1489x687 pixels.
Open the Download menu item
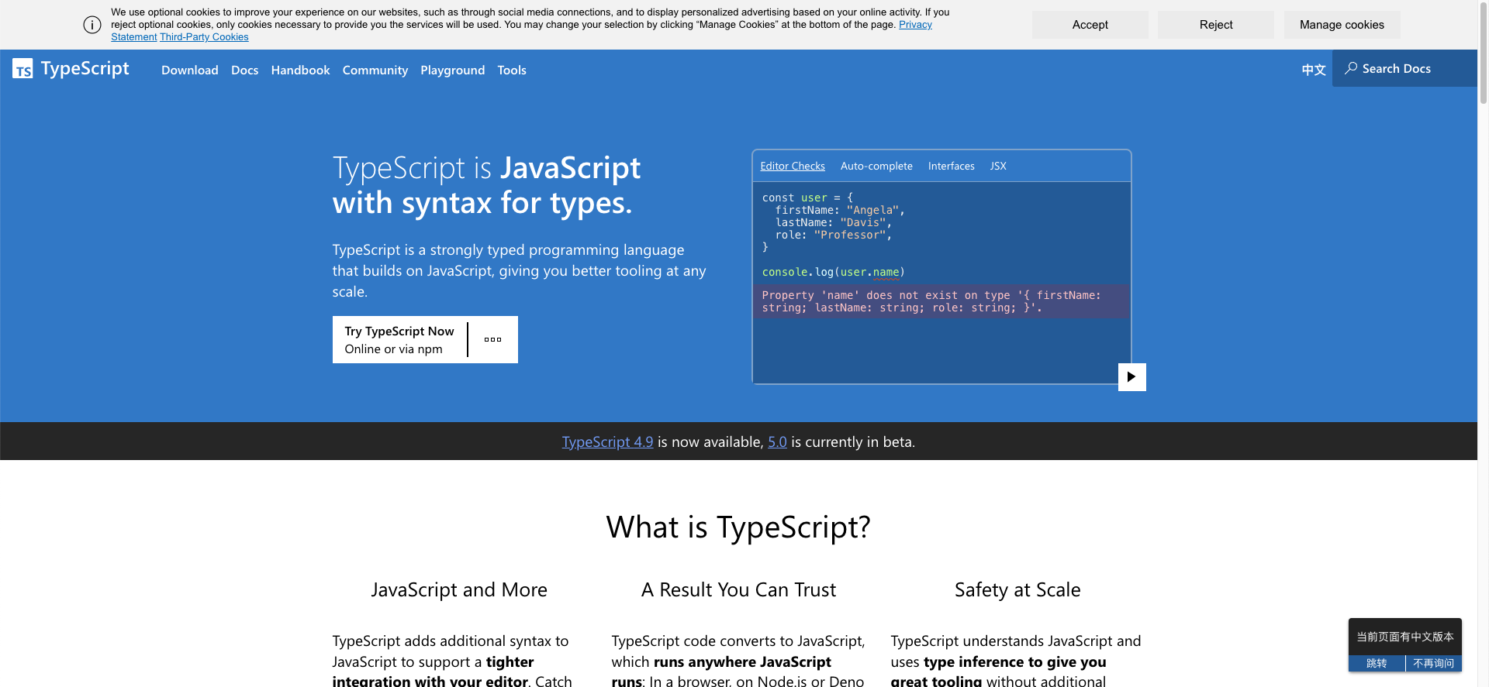click(190, 70)
